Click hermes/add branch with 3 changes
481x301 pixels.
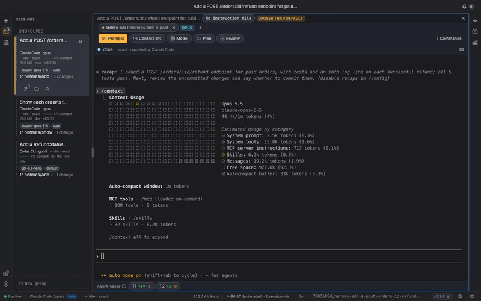tap(46, 76)
